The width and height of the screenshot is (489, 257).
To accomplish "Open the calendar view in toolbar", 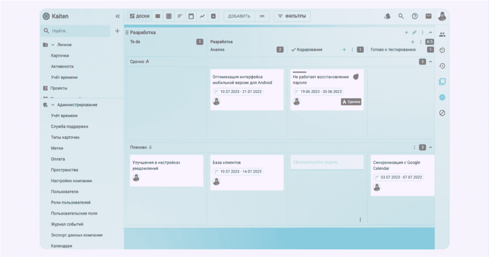I will tap(191, 16).
